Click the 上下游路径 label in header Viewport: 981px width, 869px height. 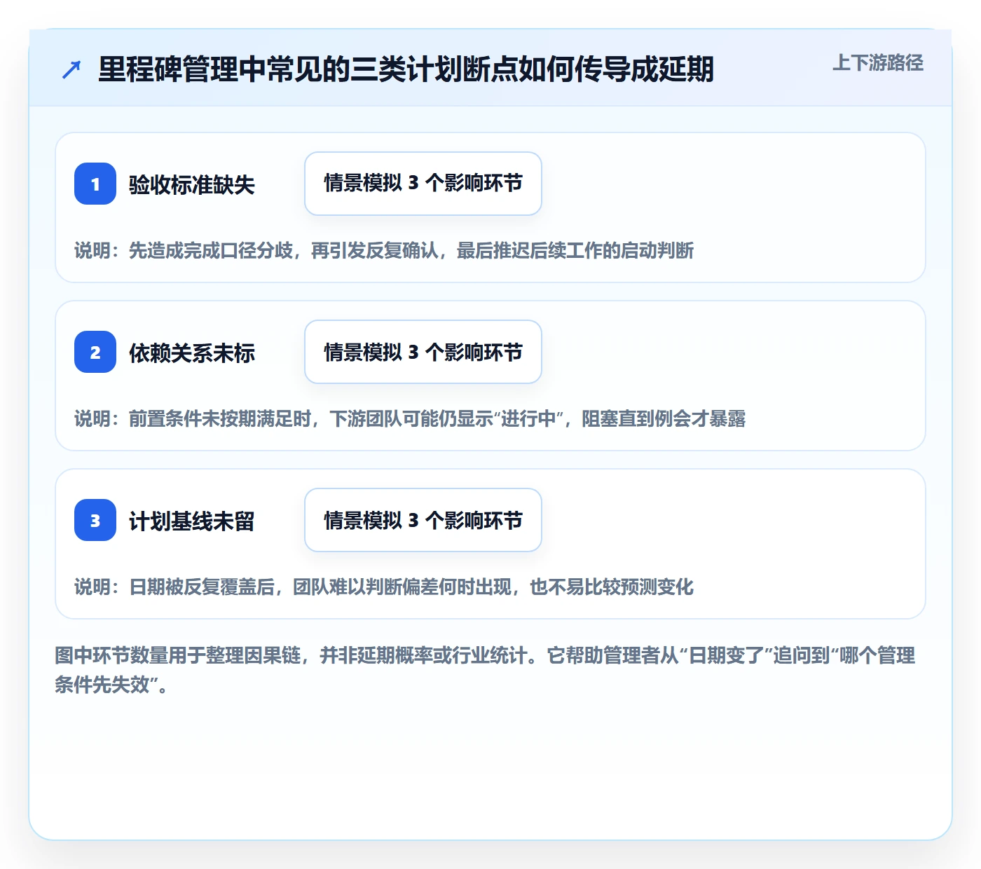878,63
